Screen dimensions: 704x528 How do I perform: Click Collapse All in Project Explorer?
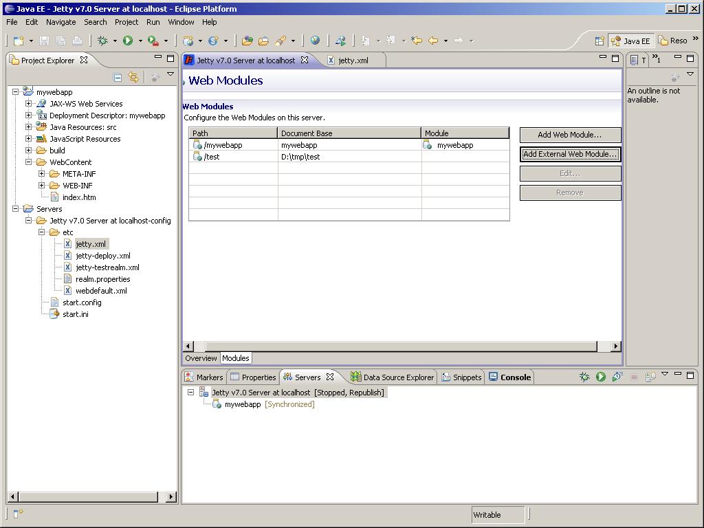[x=117, y=77]
